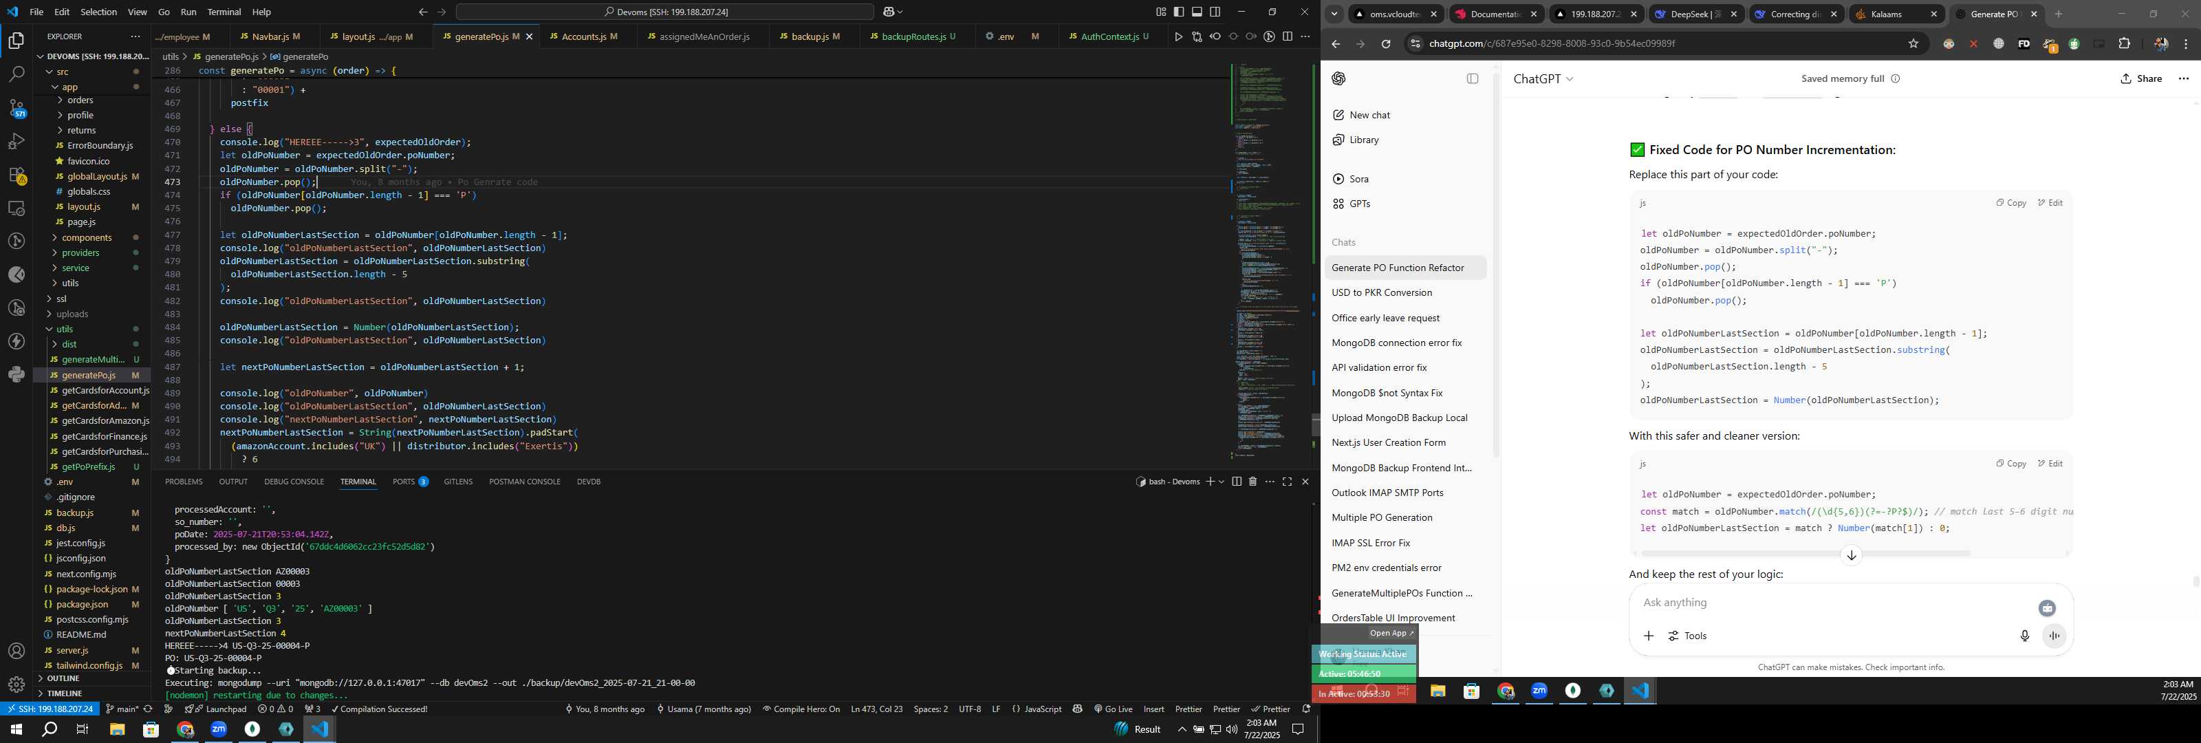Open the Terminal menu in VS Code
Image resolution: width=2201 pixels, height=743 pixels.
225,12
